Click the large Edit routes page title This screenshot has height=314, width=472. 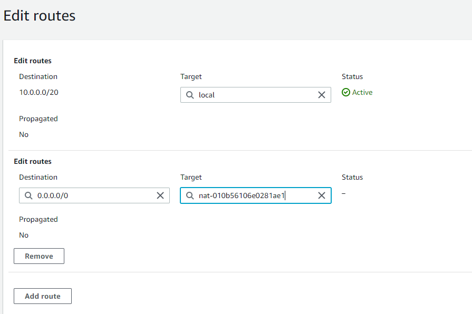[40, 16]
